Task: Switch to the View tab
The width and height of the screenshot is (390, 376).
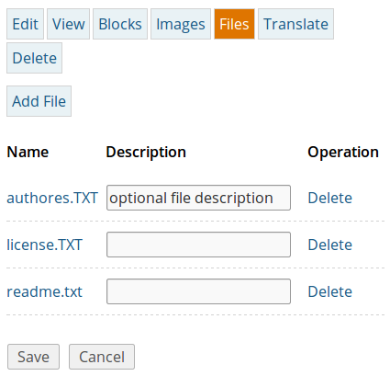Action: [68, 24]
